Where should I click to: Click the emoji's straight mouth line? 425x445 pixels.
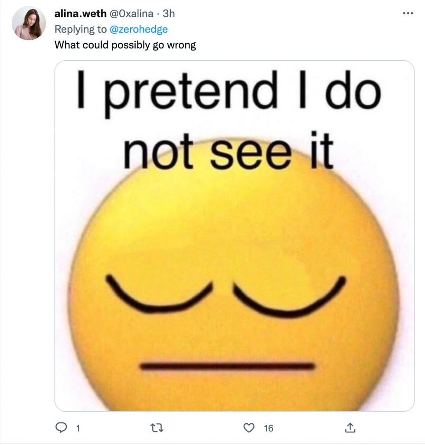[x=227, y=366]
